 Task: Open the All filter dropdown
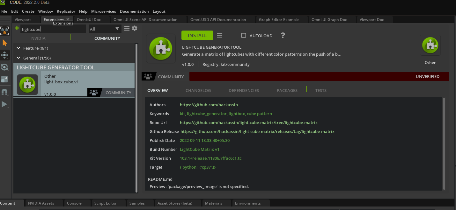click(x=105, y=29)
